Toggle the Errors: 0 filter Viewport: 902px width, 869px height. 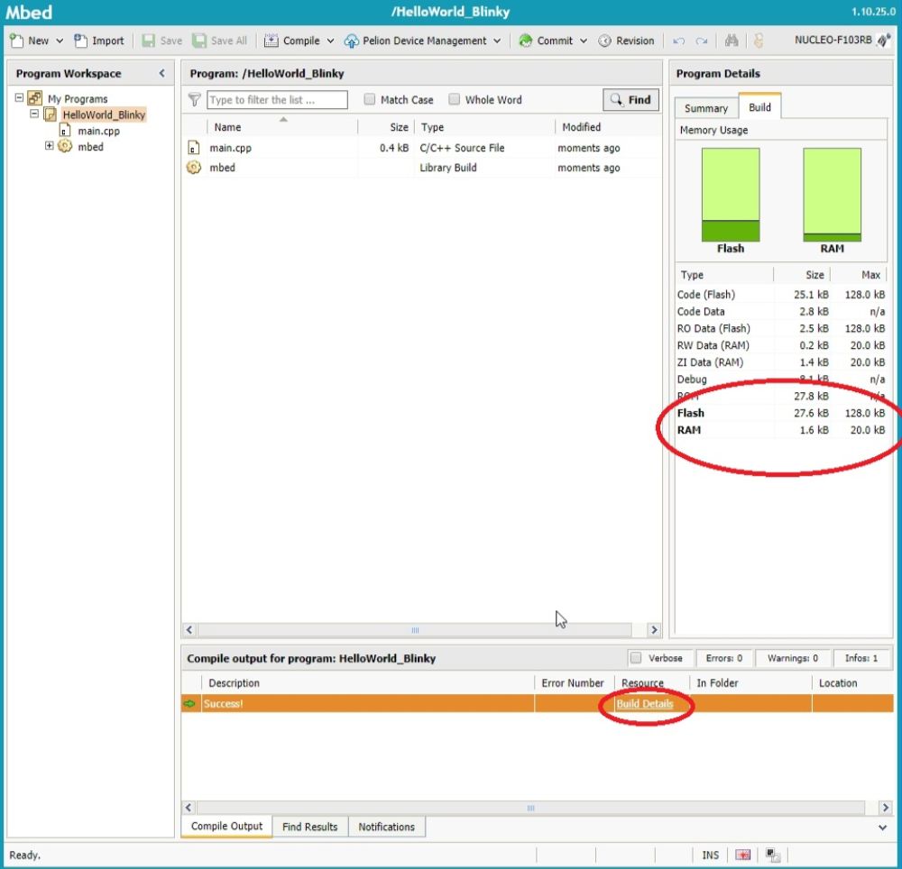723,658
